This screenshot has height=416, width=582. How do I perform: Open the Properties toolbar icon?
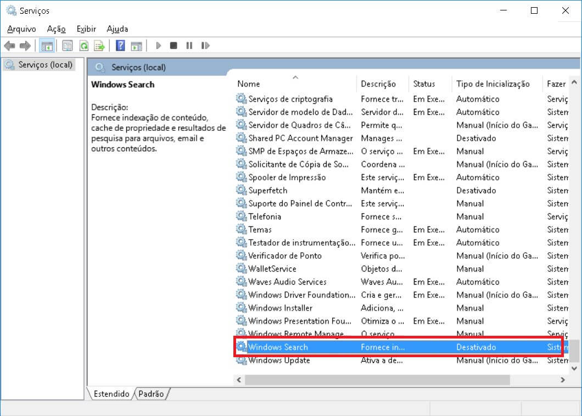(x=68, y=46)
